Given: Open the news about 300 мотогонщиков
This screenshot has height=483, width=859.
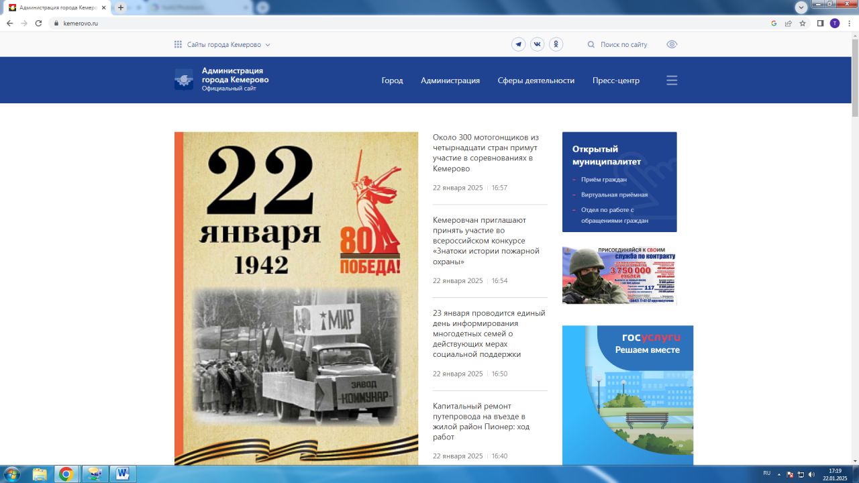Looking at the screenshot, I should [487, 153].
